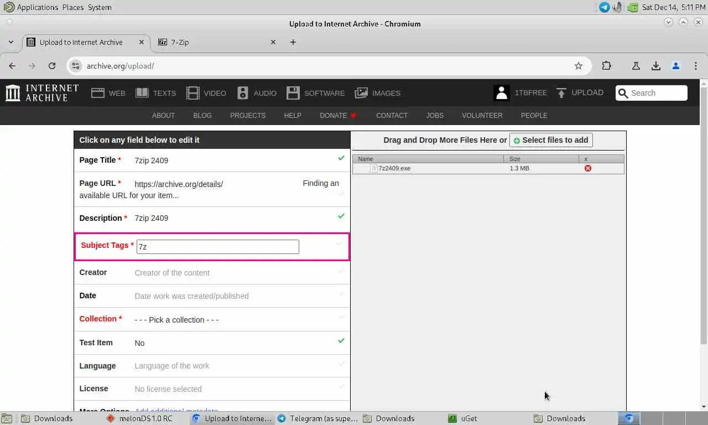Image resolution: width=708 pixels, height=425 pixels.
Task: Click Select files to add button
Action: click(x=551, y=140)
